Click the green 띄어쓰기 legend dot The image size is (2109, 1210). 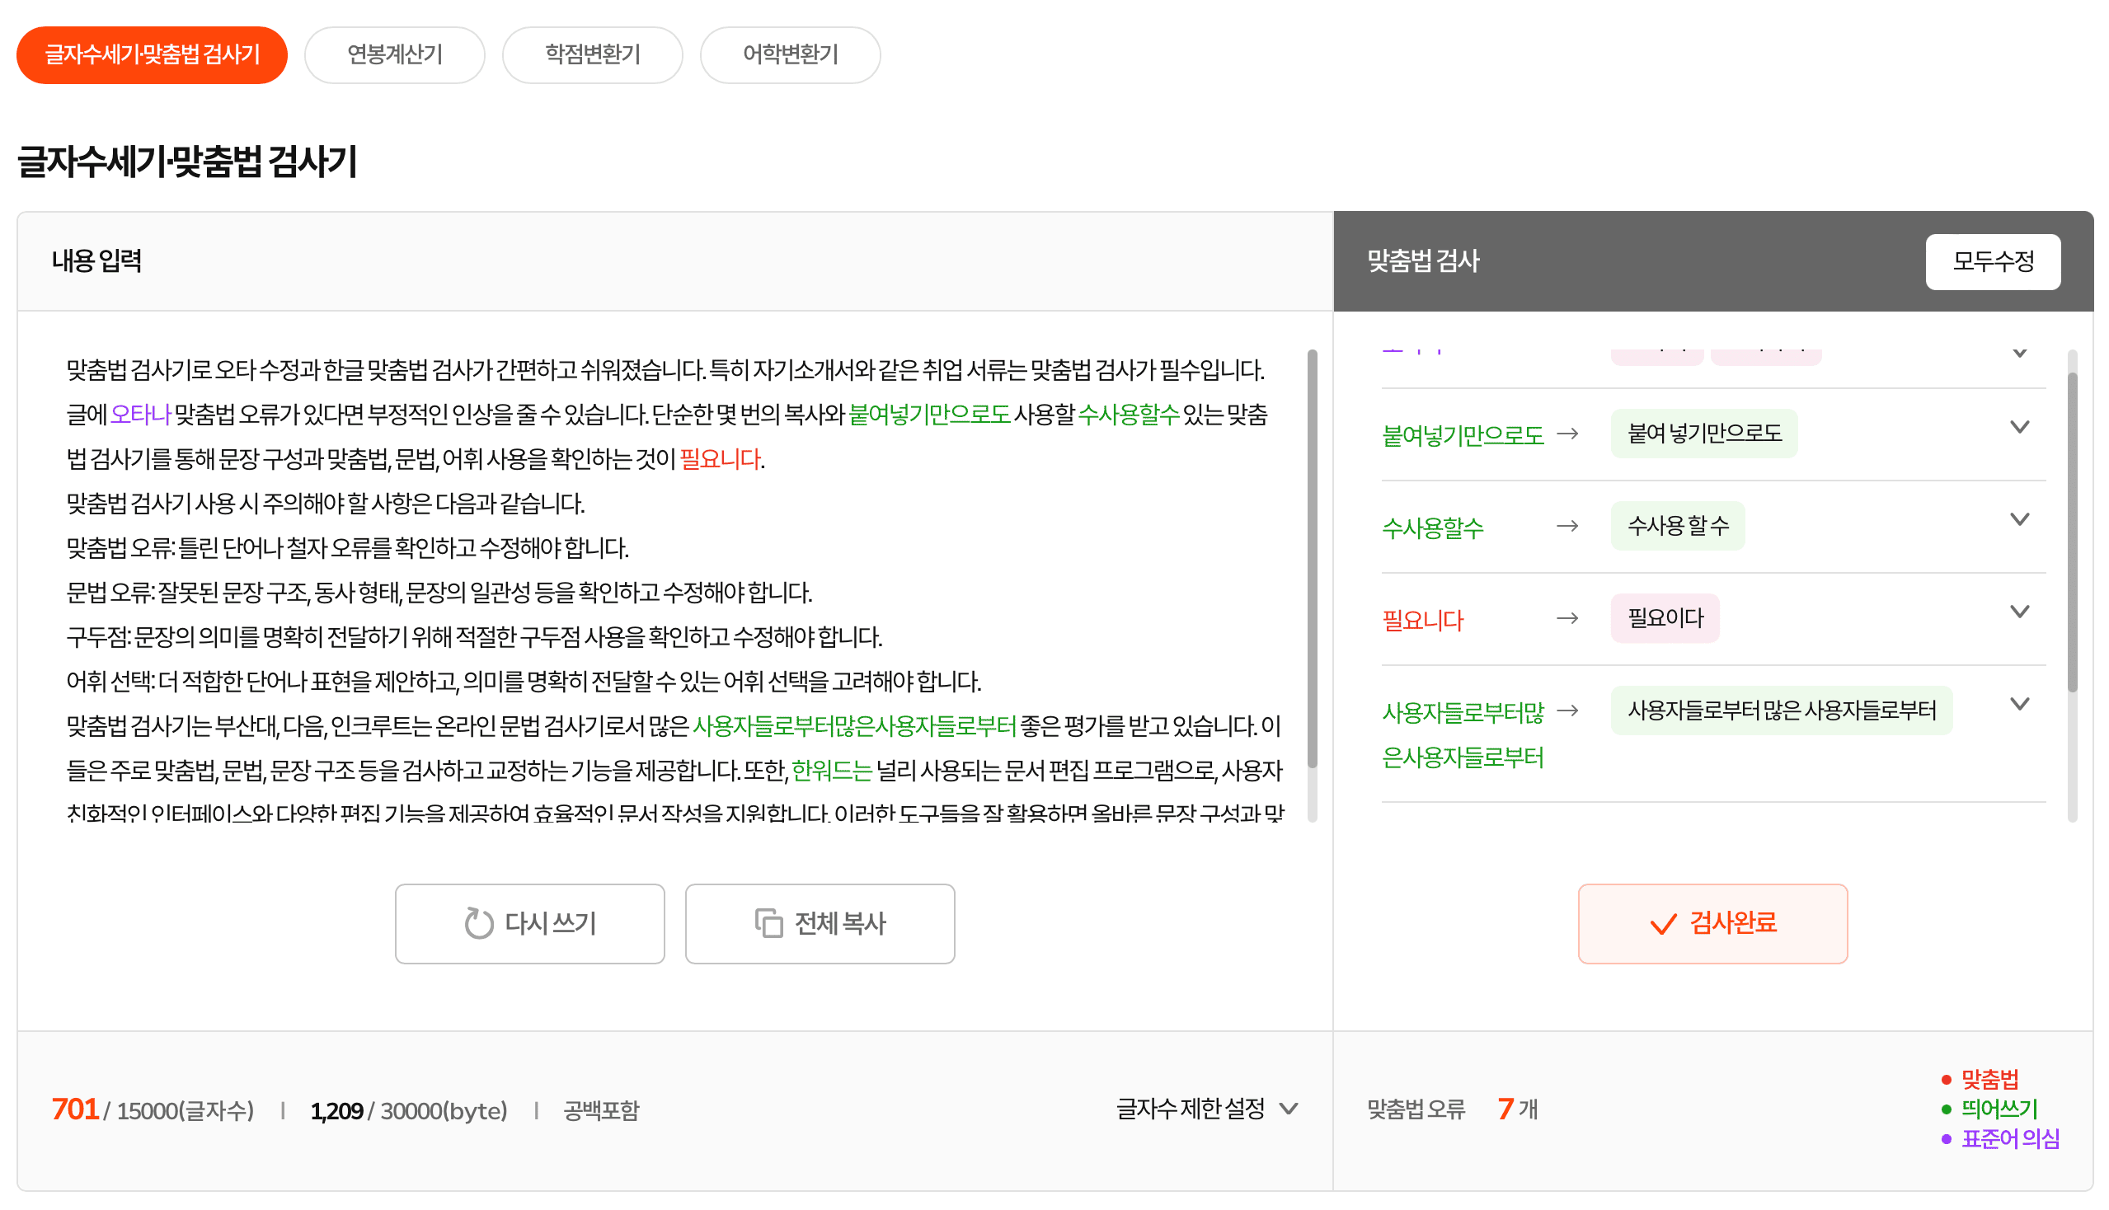(1947, 1108)
